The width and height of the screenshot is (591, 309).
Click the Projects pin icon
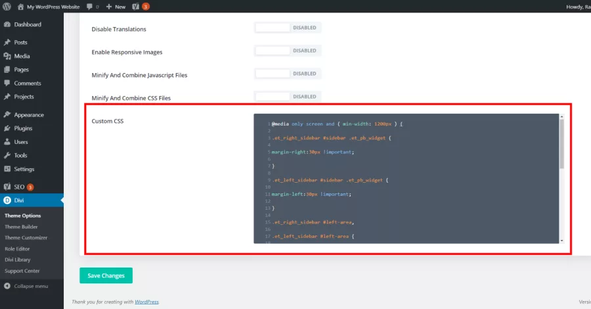click(x=7, y=97)
